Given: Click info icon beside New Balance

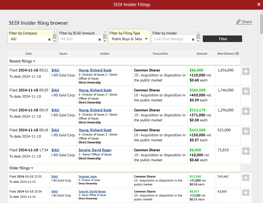Looking at the screenshot, I should (237, 54).
